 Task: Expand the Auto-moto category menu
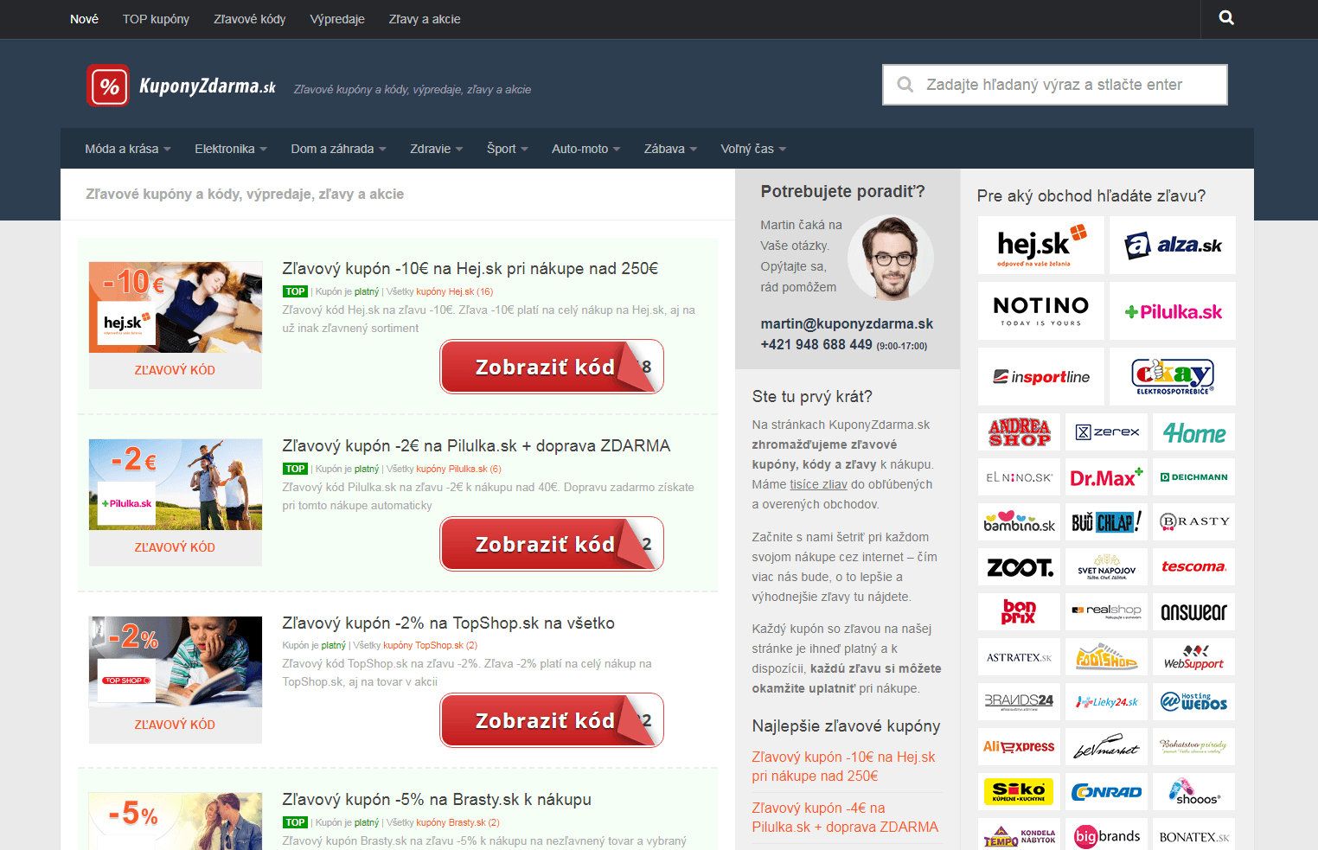pos(586,149)
